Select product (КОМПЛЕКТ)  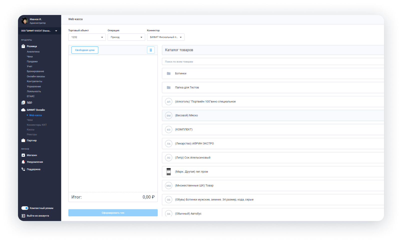click(x=273, y=130)
